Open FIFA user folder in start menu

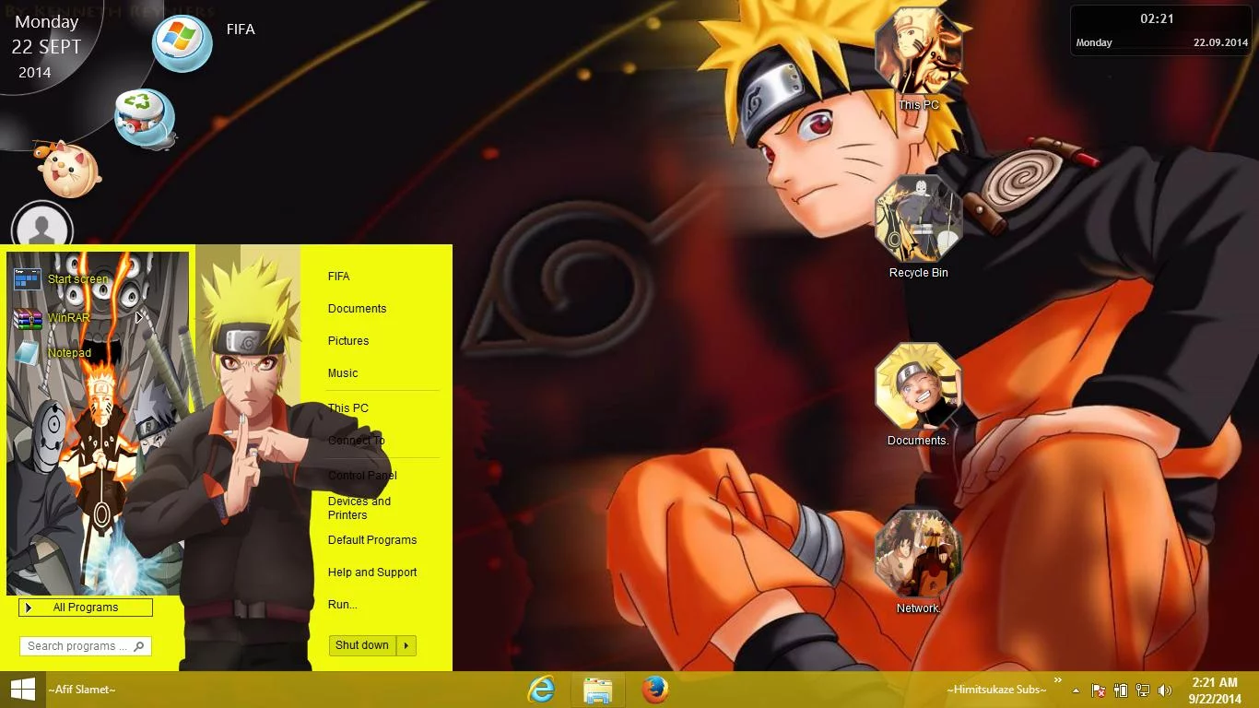tap(339, 277)
